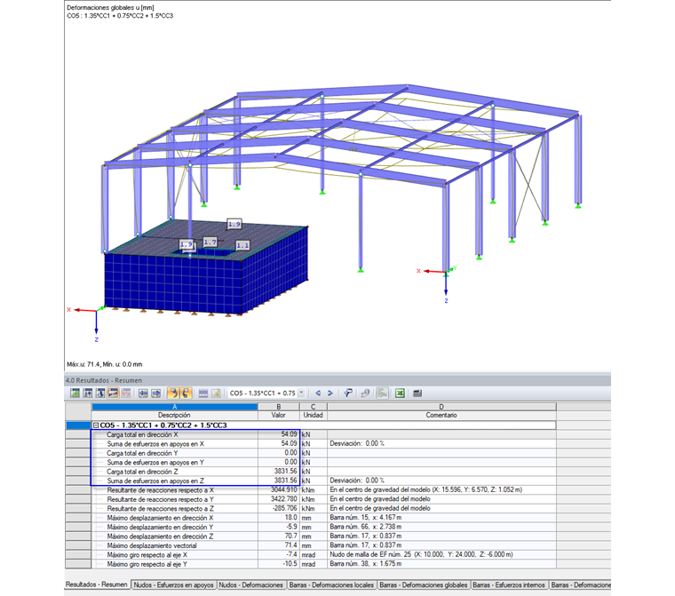Toggle the second orange curved-arrow icon
The height and width of the screenshot is (596, 675).
[186, 393]
